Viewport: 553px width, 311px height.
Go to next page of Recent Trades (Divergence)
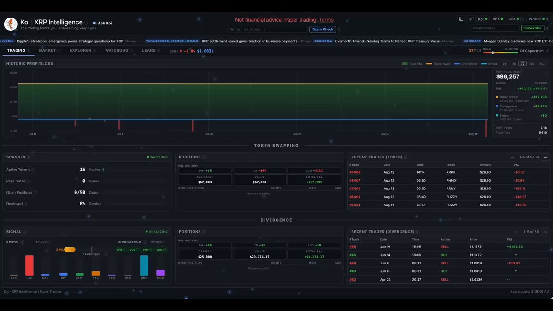point(546,232)
